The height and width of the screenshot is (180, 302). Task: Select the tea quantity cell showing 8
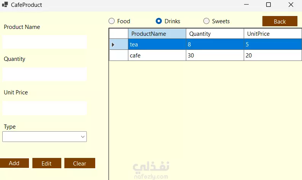(215, 45)
